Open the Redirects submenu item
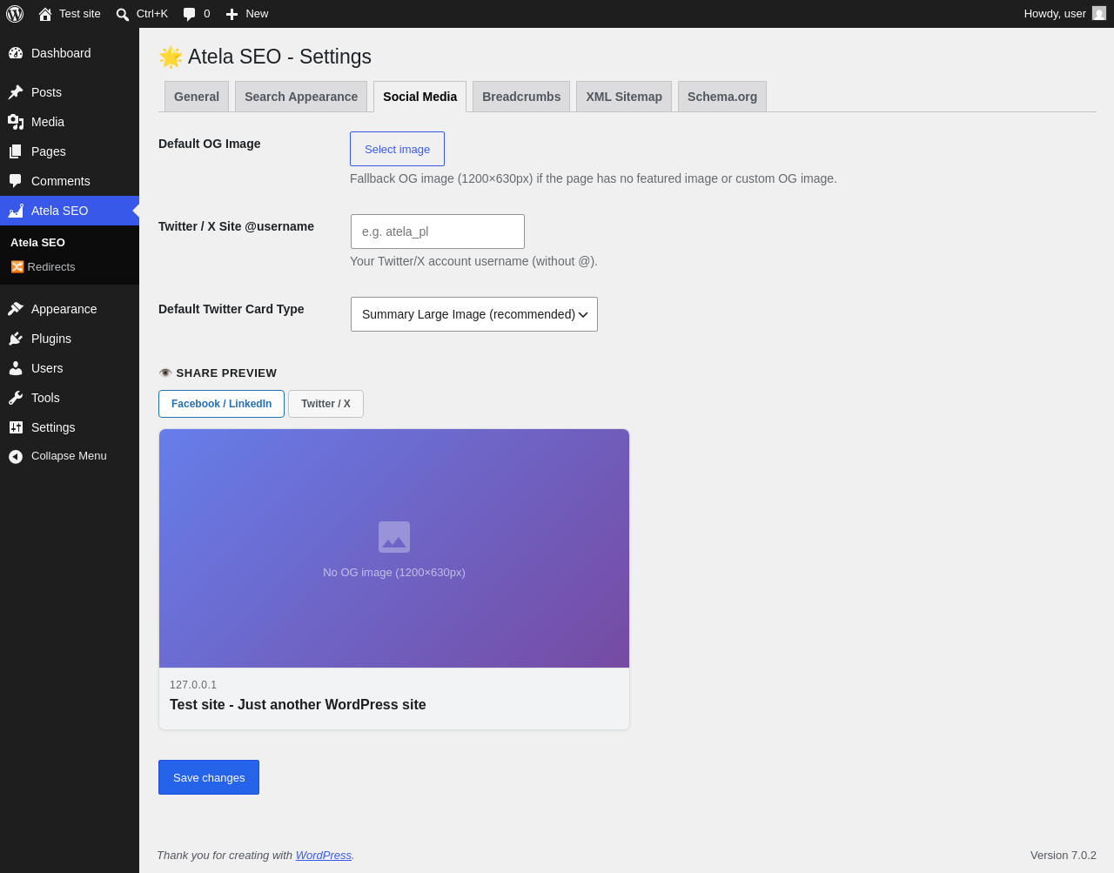Screen dimensions: 1114x873 43,267
